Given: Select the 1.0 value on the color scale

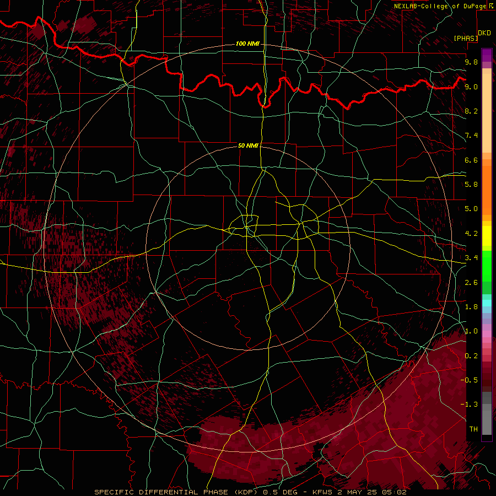Looking at the screenshot, I should pos(471,331).
